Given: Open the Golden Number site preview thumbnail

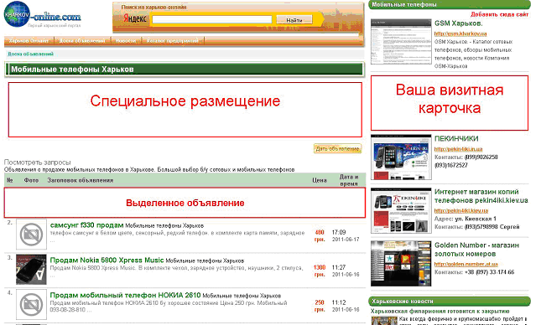Looking at the screenshot, I should click(x=401, y=264).
